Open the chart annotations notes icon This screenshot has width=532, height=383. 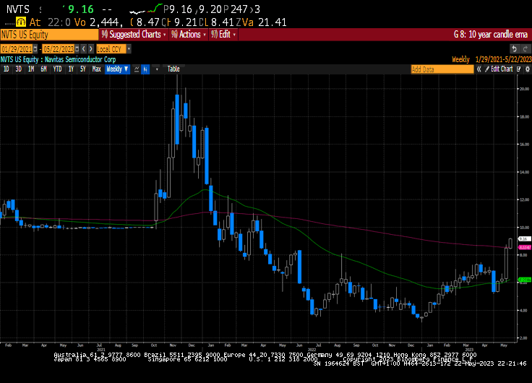tap(519, 69)
